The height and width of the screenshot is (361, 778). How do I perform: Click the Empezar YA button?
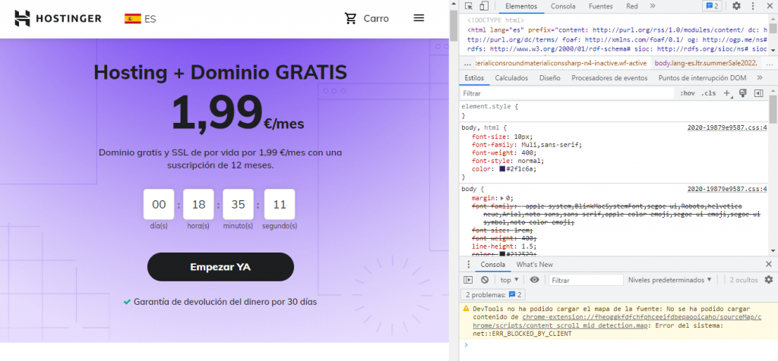click(220, 267)
